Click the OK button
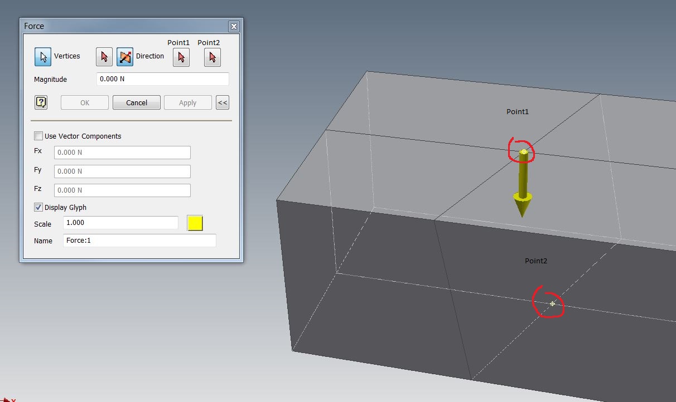Image resolution: width=676 pixels, height=402 pixels. click(x=85, y=102)
